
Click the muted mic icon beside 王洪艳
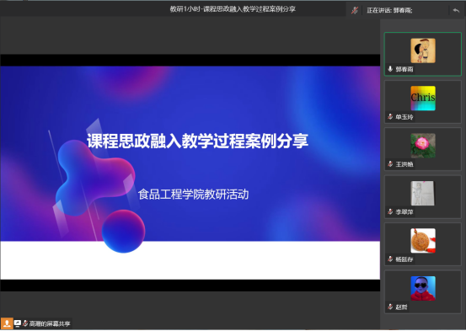click(x=390, y=164)
